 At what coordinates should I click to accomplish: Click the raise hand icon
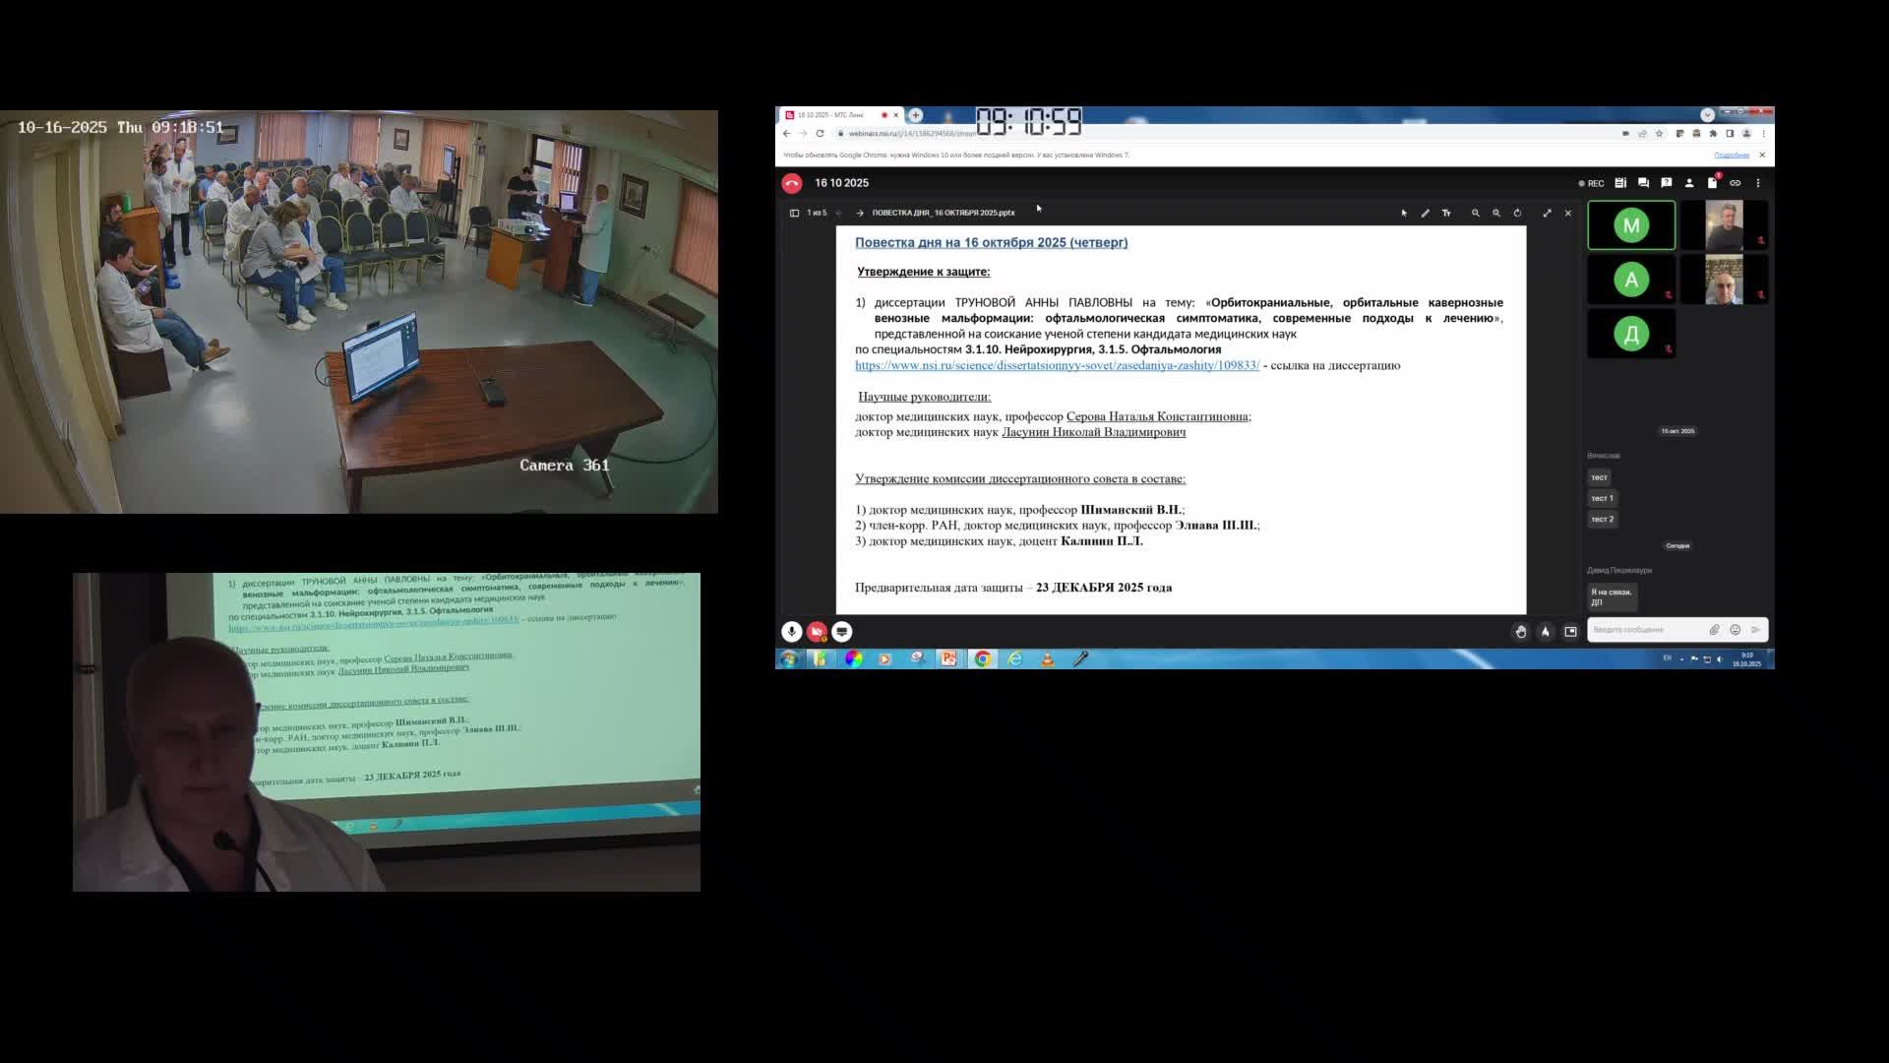(x=1521, y=632)
